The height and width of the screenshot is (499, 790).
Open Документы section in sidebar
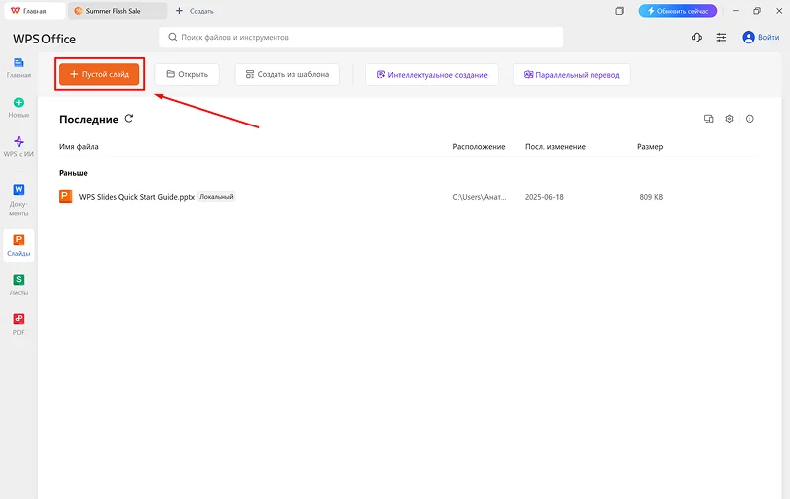click(19, 189)
